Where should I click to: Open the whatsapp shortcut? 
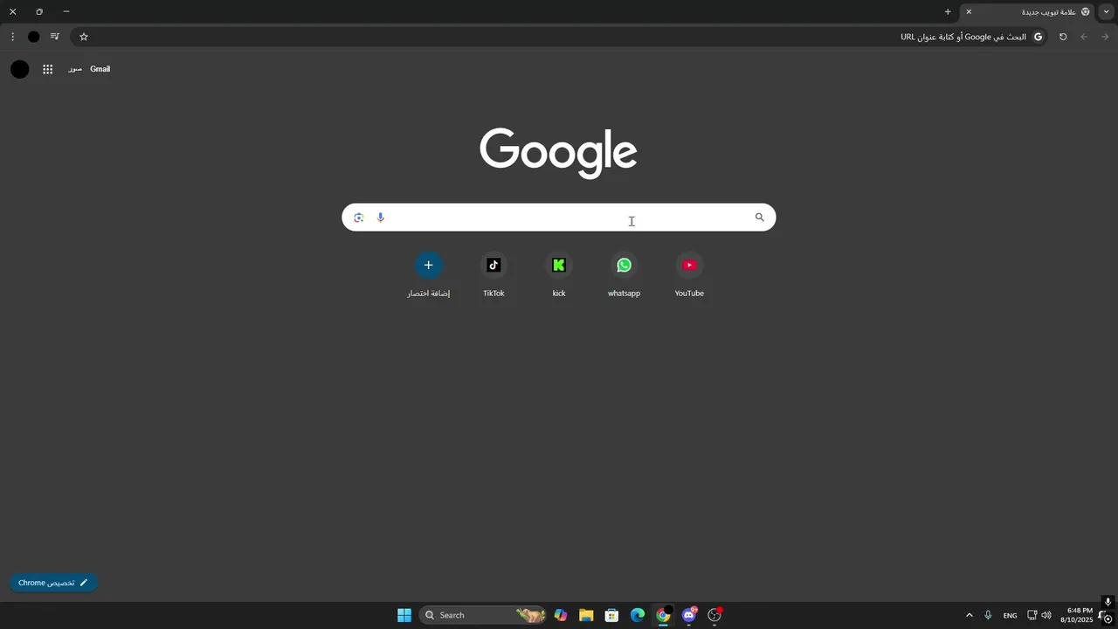click(x=624, y=274)
